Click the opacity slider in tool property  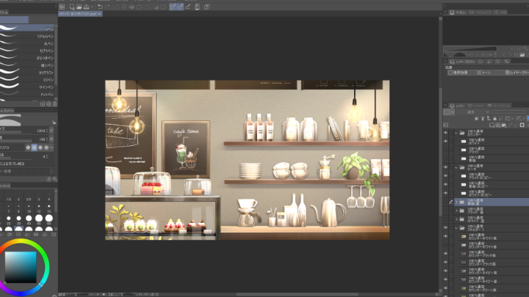tap(16, 141)
